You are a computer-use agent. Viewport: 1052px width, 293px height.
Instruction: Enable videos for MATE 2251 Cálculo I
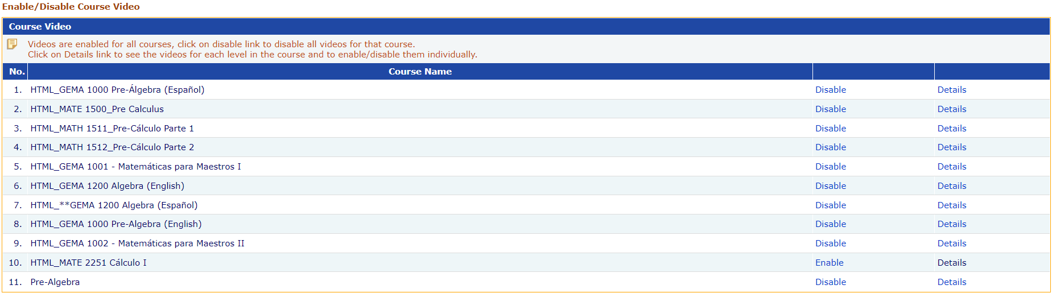coord(829,263)
